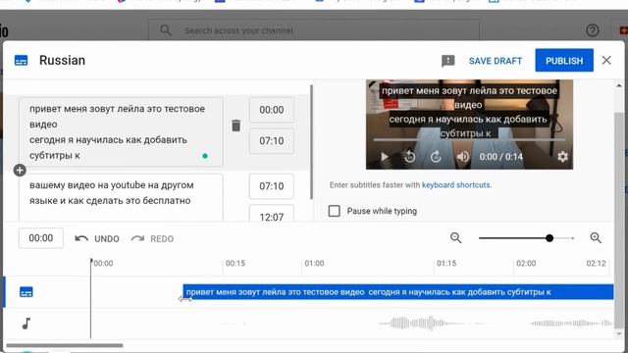
Task: Save the subtitle draft
Action: (496, 61)
